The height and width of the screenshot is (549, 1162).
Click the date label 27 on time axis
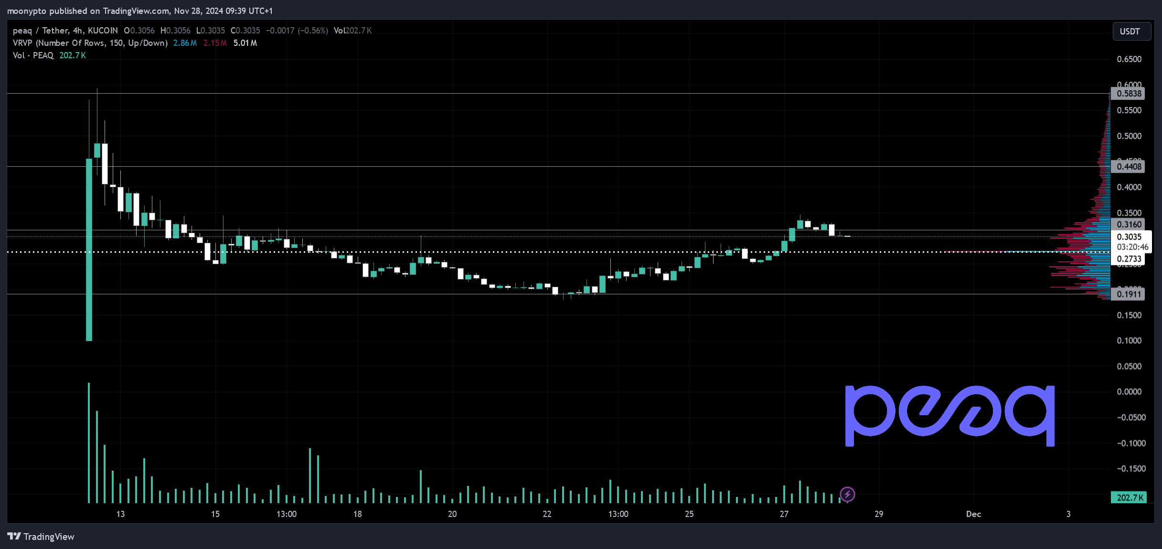click(784, 514)
